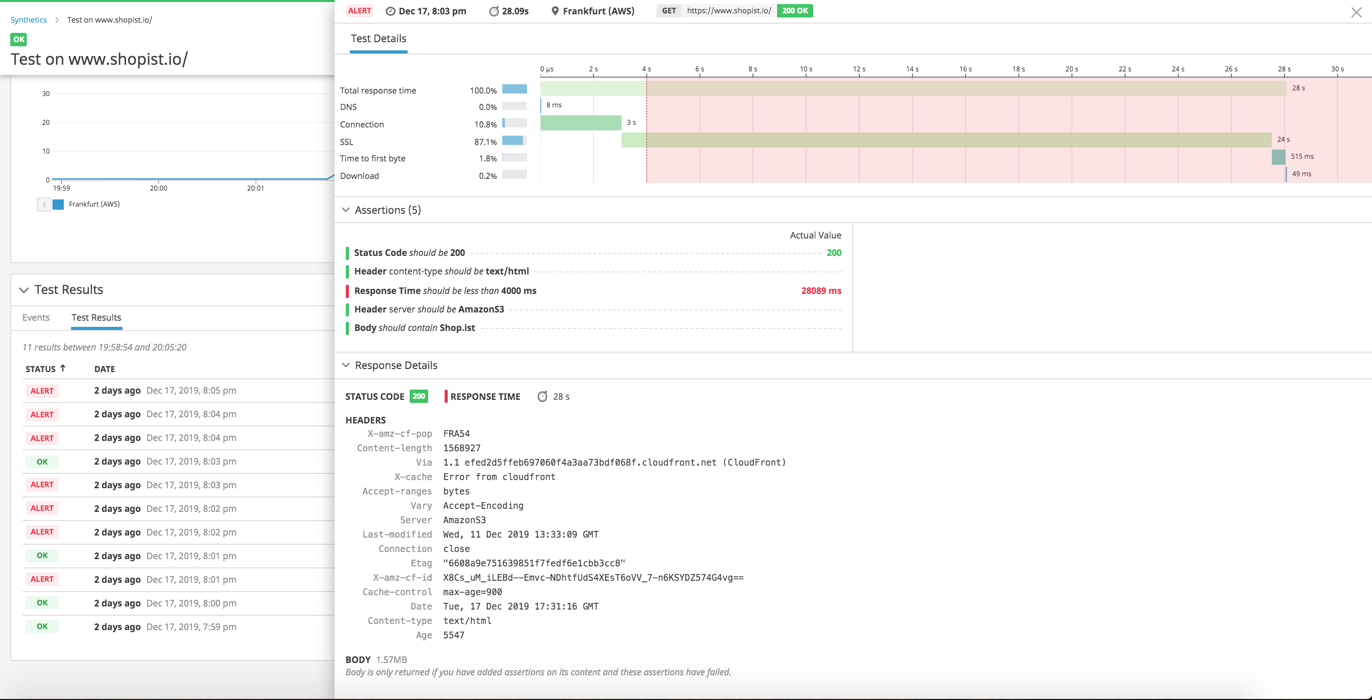Click the legend previous-page arrow button
This screenshot has width=1372, height=700.
click(44, 204)
